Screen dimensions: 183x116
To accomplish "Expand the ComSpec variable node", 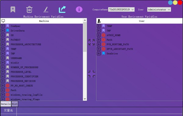I will point(3,26).
